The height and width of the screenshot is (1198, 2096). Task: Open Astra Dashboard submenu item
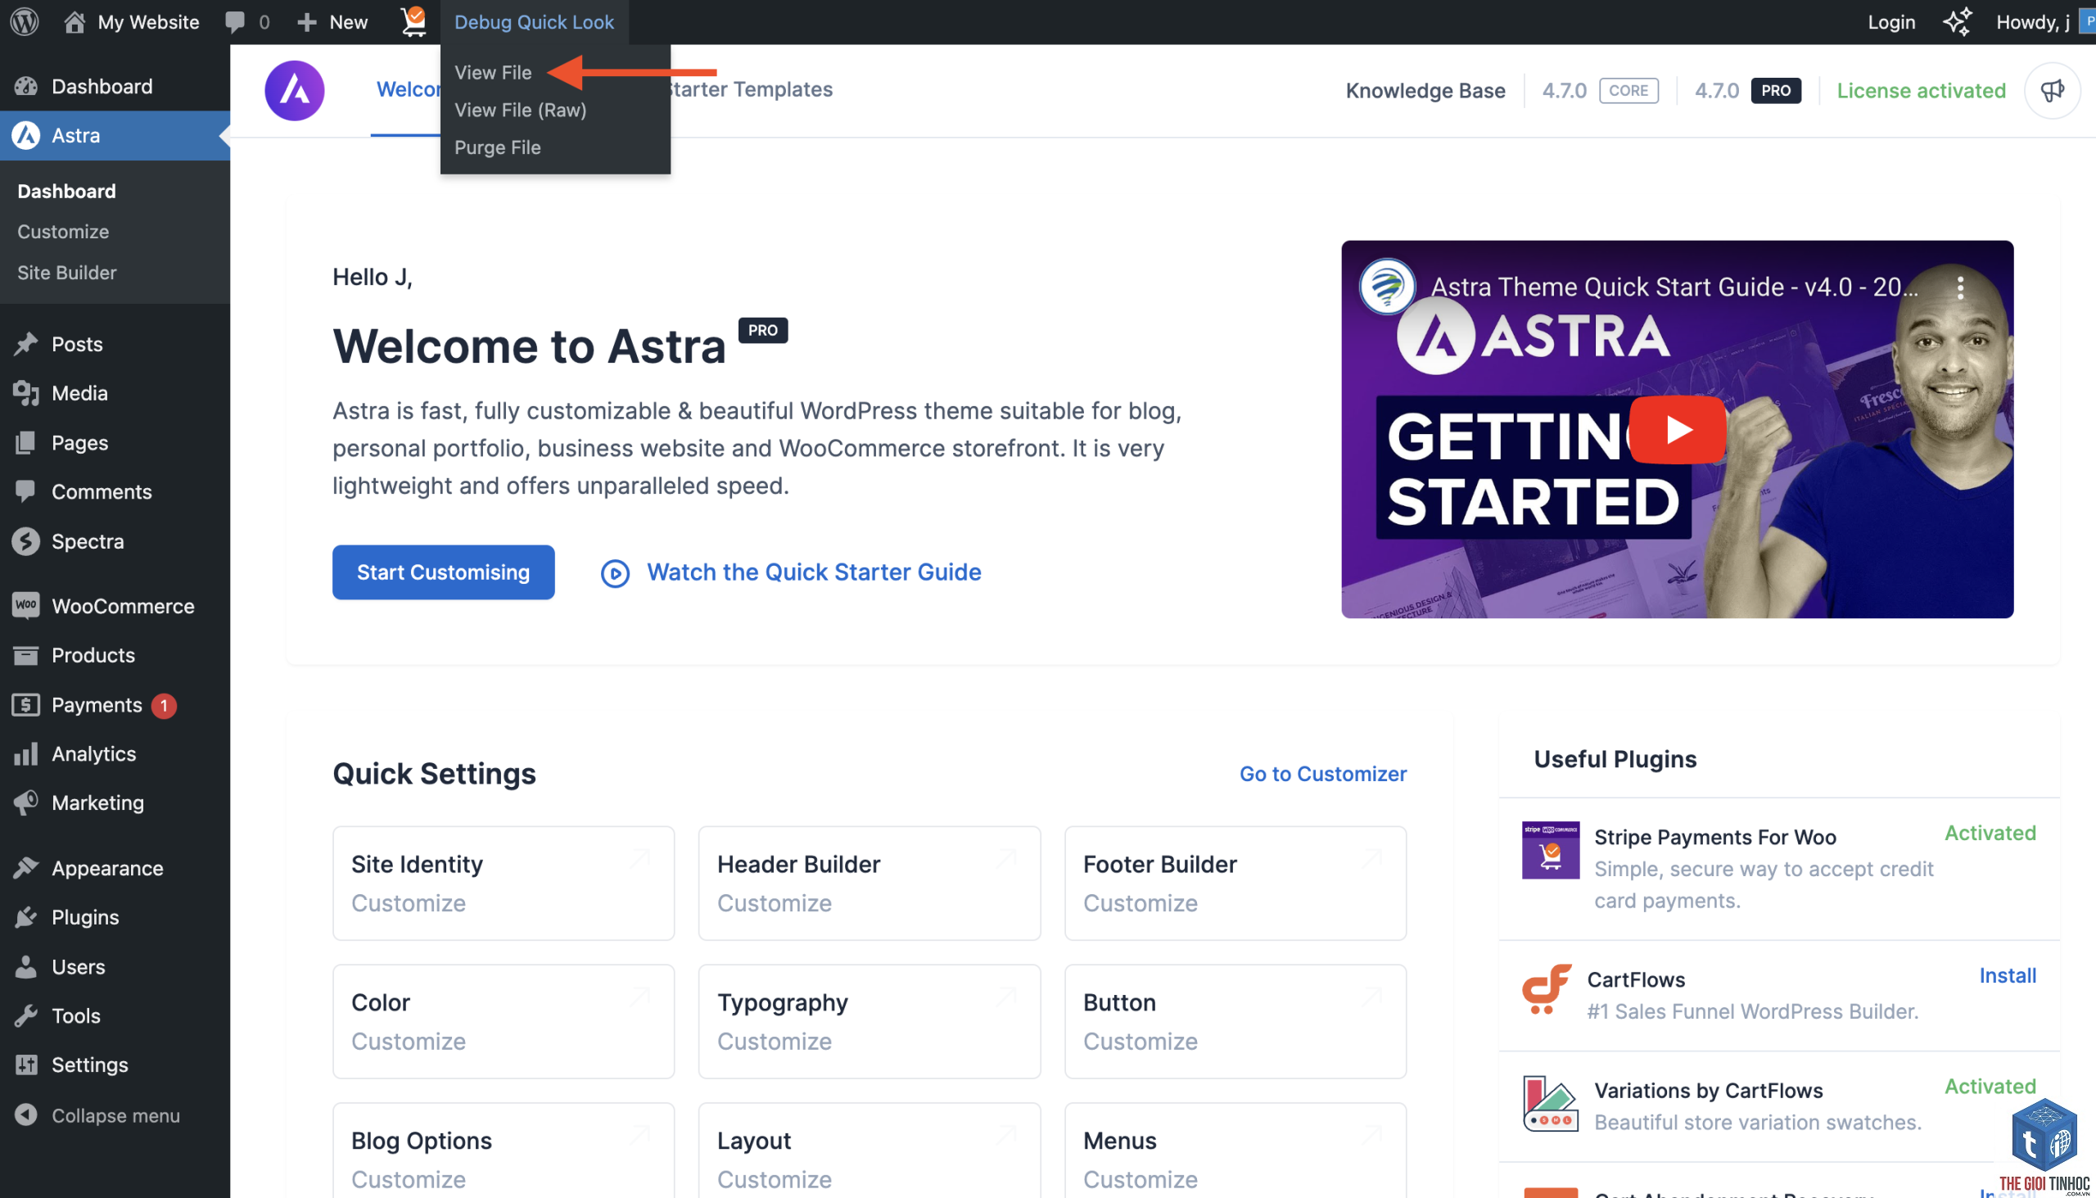[x=66, y=191]
